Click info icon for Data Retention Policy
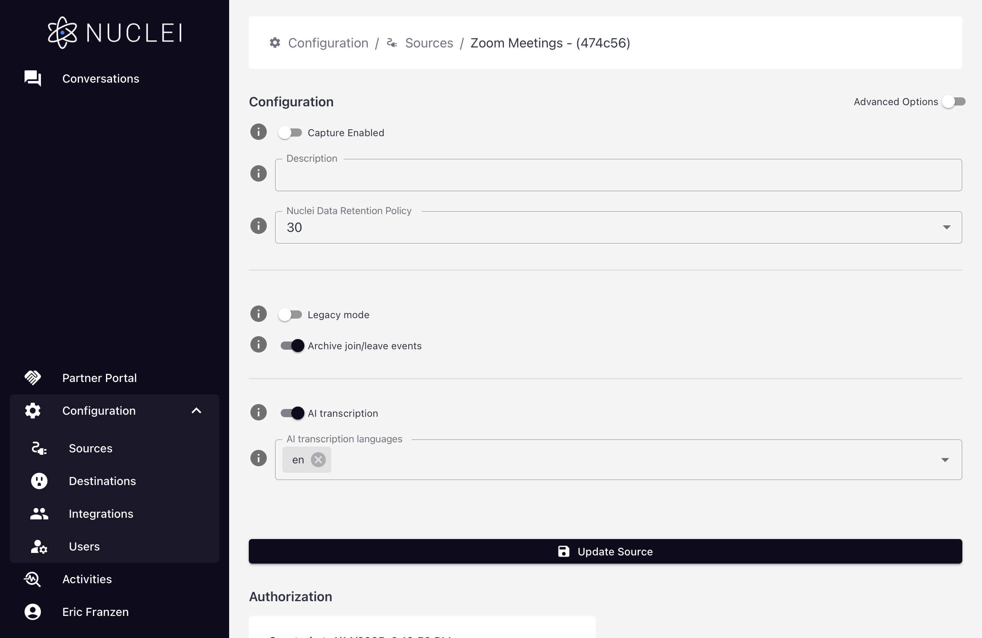Screen dimensions: 982x638 tap(258, 226)
